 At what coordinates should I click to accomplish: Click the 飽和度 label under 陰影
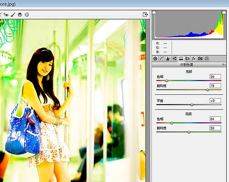pos(161,128)
